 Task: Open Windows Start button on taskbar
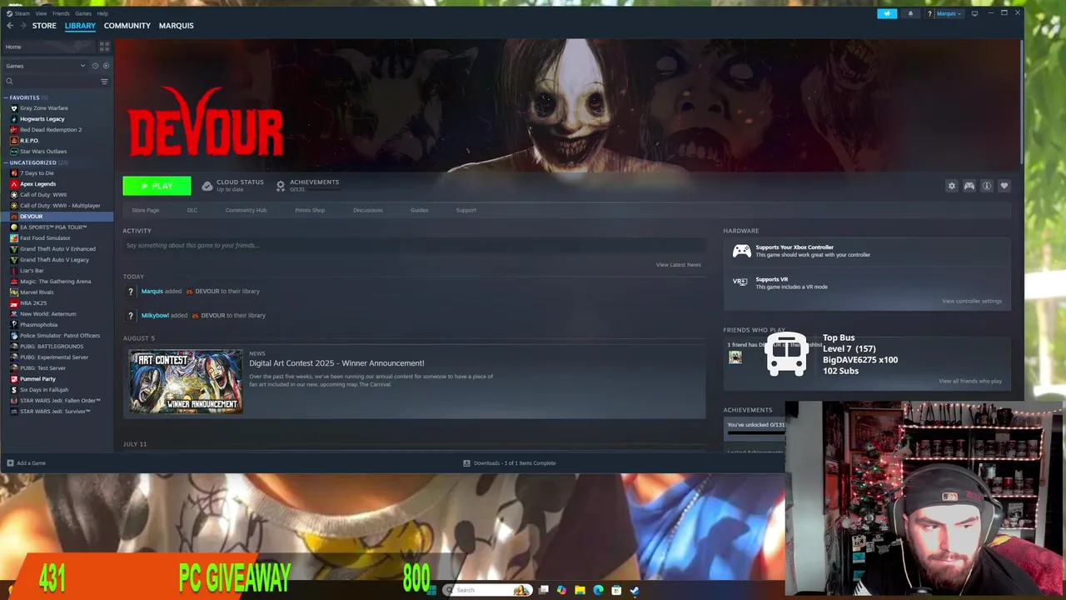pos(431,590)
